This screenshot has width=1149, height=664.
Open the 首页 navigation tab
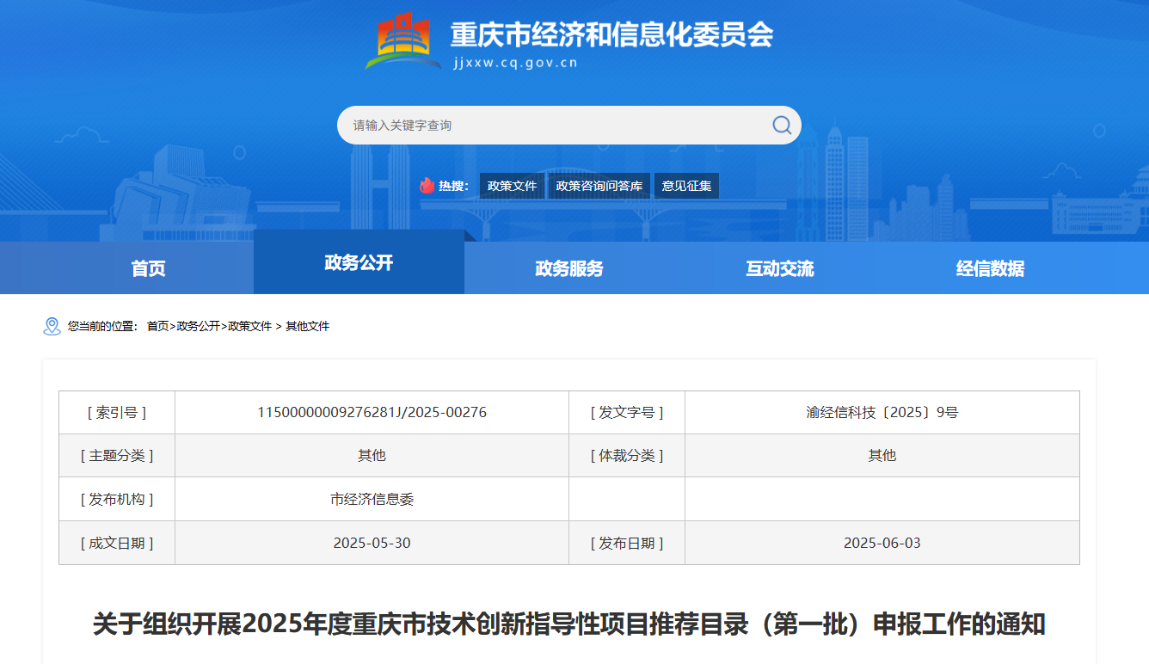[148, 268]
